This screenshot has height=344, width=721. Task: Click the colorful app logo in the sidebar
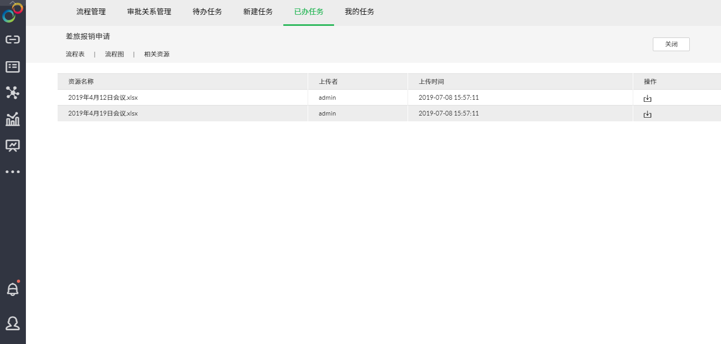point(13,13)
